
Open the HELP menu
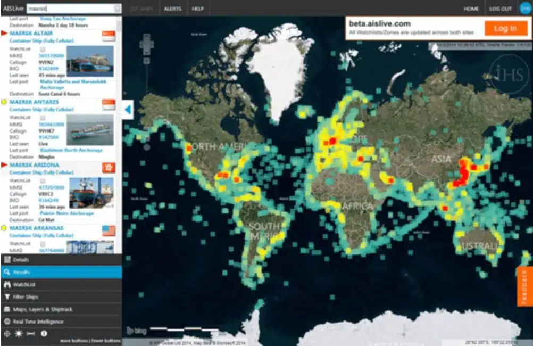pyautogui.click(x=197, y=9)
